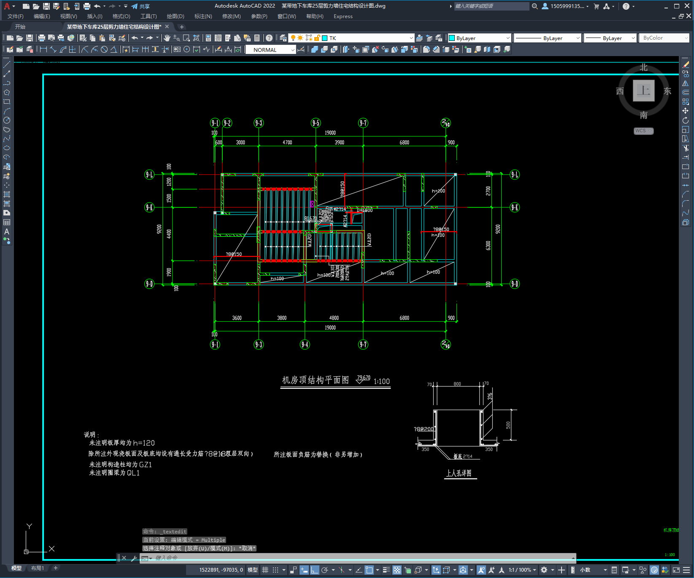Toggle dynamic input in status bar
694x578 pixels.
(x=304, y=570)
